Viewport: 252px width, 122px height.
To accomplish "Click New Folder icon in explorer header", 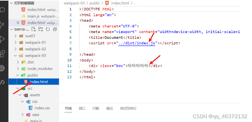I will pyautogui.click(x=41, y=29).
